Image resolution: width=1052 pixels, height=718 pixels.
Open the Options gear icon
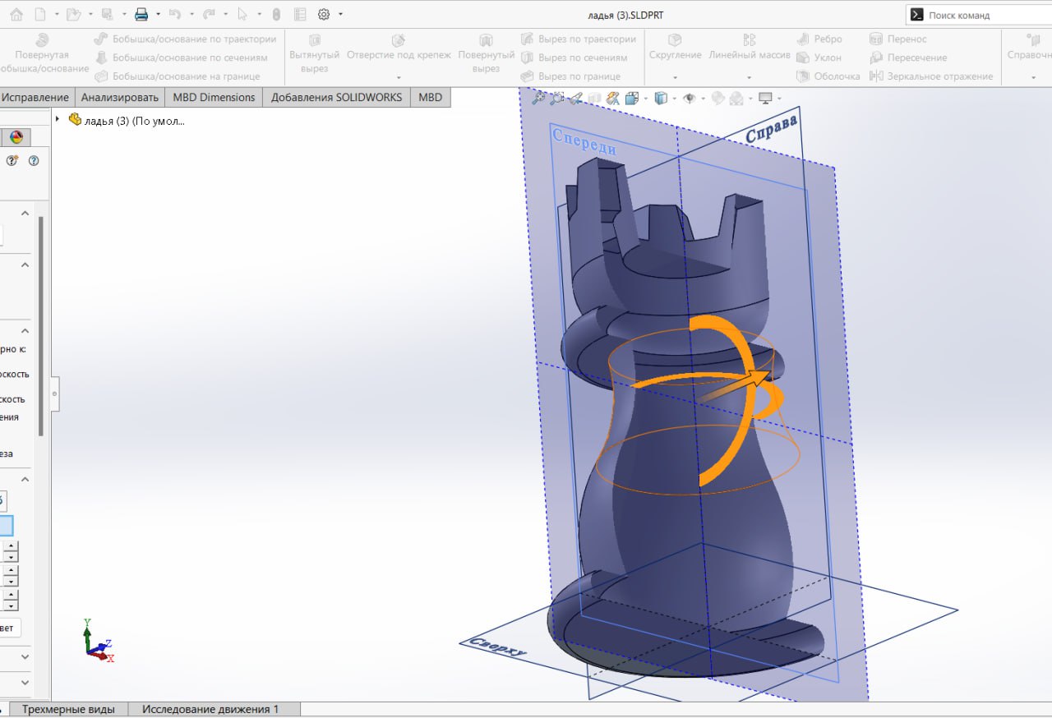tap(324, 14)
